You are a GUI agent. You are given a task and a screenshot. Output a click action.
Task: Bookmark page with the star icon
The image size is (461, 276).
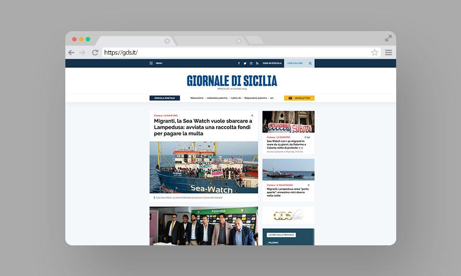click(375, 53)
